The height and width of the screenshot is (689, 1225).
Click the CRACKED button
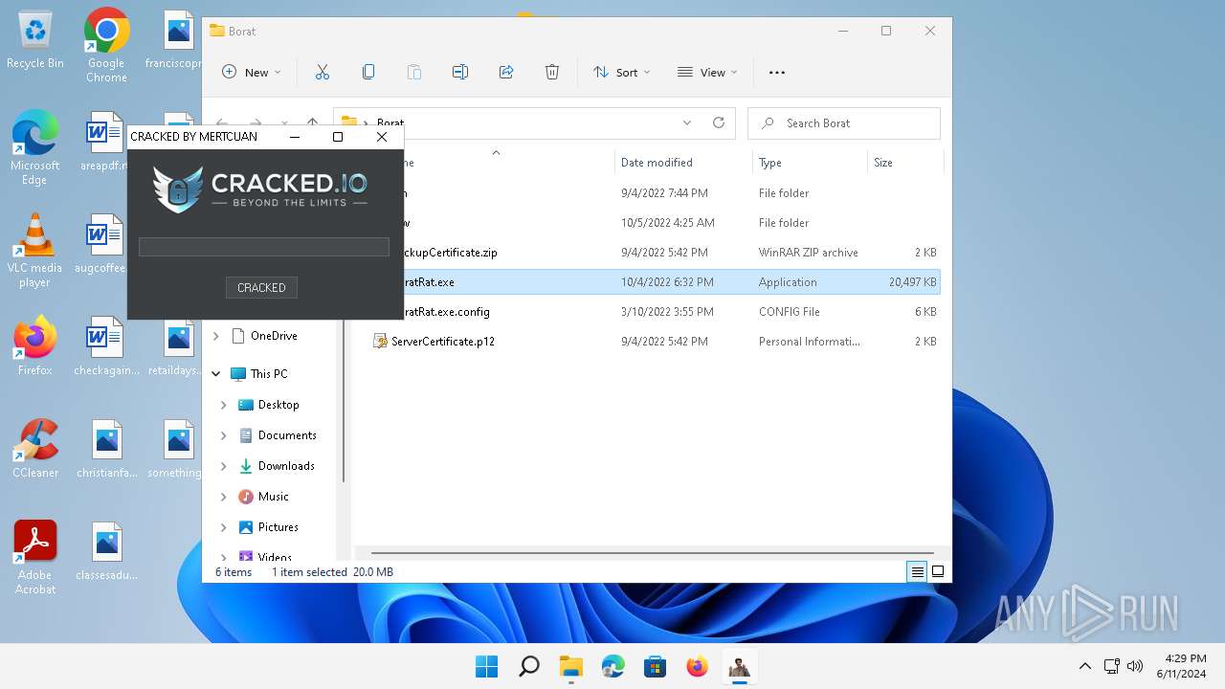(x=261, y=287)
